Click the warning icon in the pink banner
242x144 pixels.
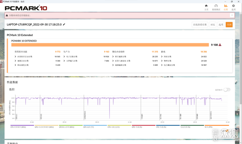click(7, 15)
